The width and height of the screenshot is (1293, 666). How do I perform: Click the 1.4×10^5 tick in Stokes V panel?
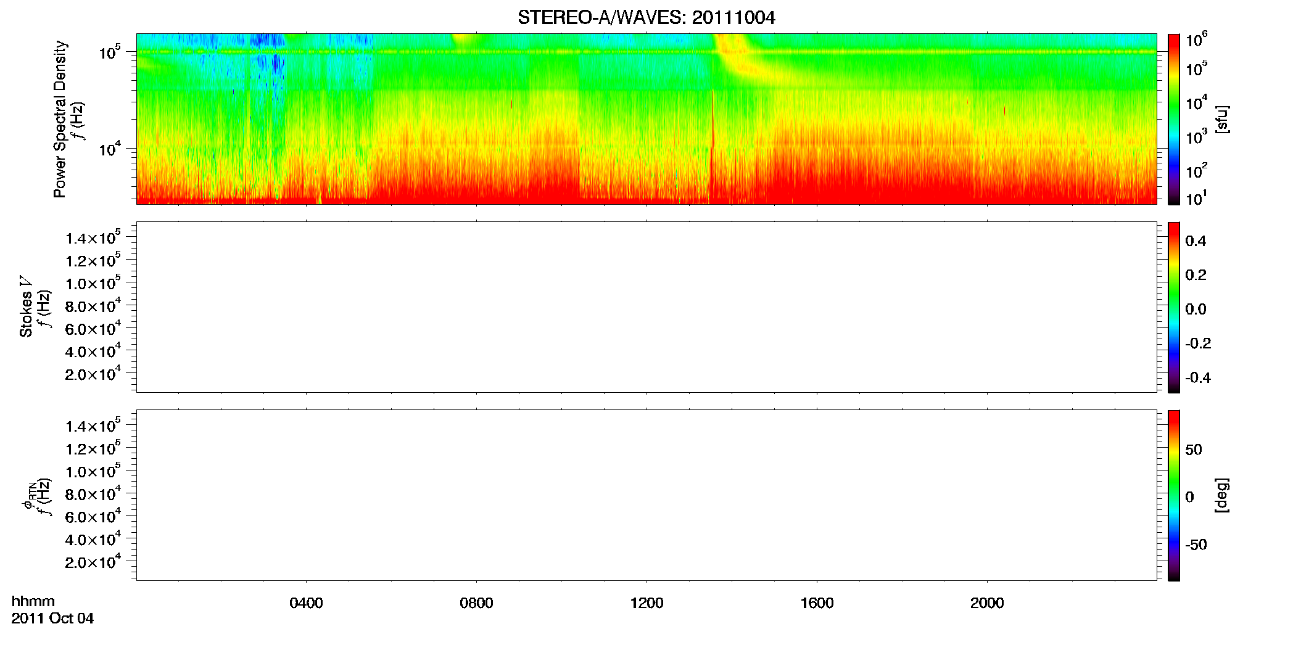[x=93, y=237]
